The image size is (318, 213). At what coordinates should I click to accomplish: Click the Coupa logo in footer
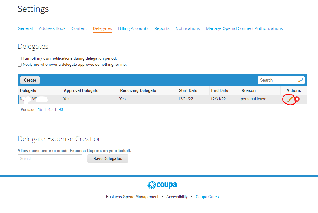162,185
